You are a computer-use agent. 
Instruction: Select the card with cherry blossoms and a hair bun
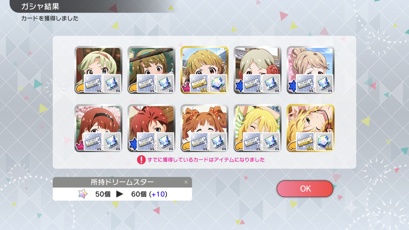click(311, 70)
